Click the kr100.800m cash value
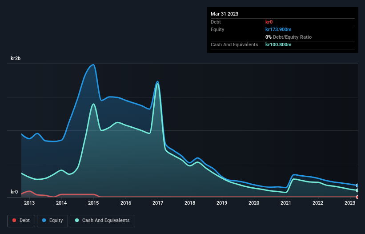Screen dimensions: 365x234 (278, 44)
